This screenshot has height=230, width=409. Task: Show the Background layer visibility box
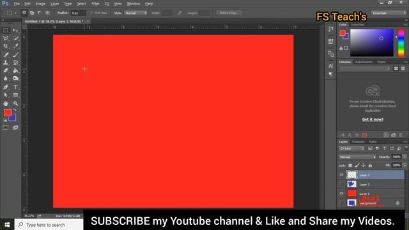341,203
